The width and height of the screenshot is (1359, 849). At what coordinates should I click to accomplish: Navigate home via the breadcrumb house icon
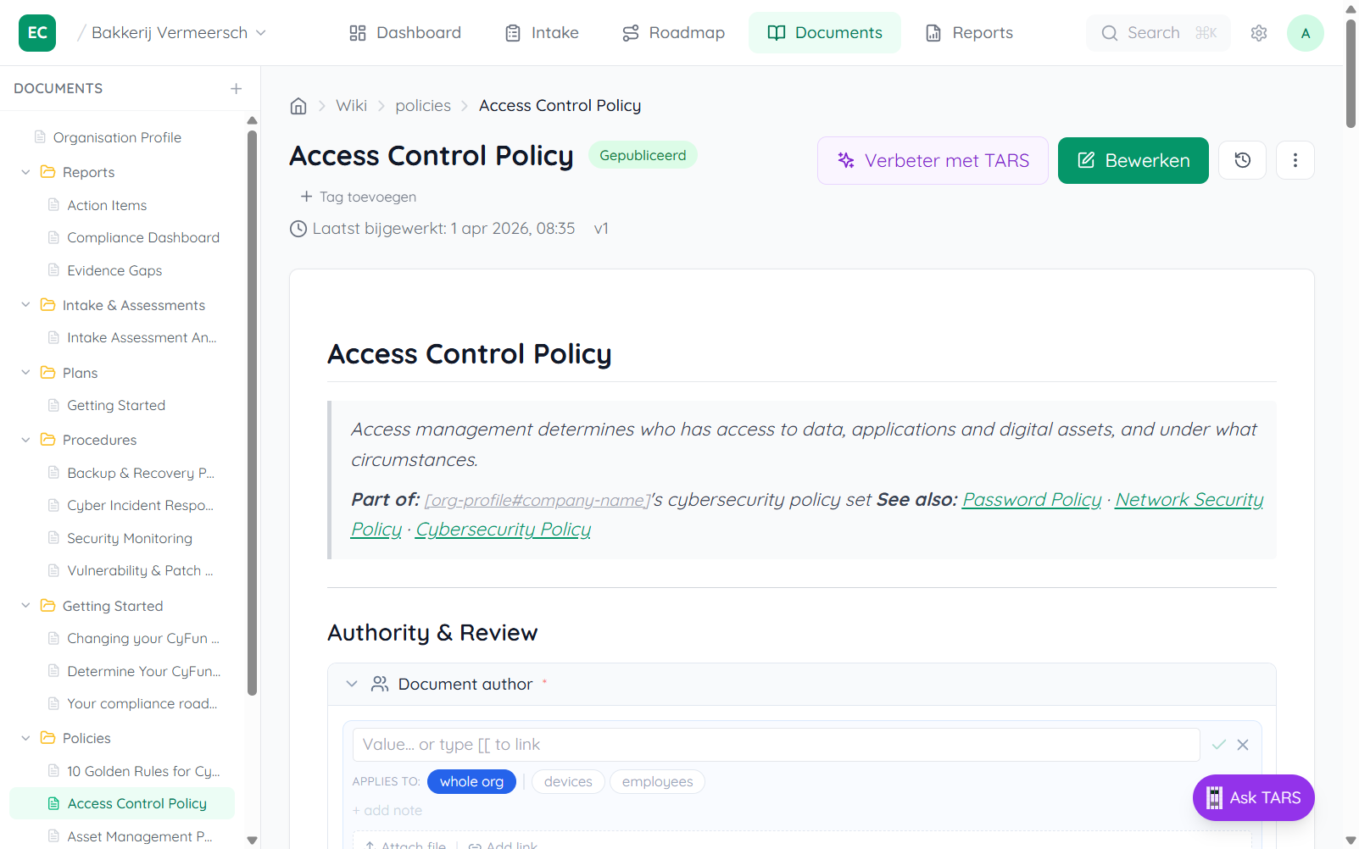(x=298, y=105)
